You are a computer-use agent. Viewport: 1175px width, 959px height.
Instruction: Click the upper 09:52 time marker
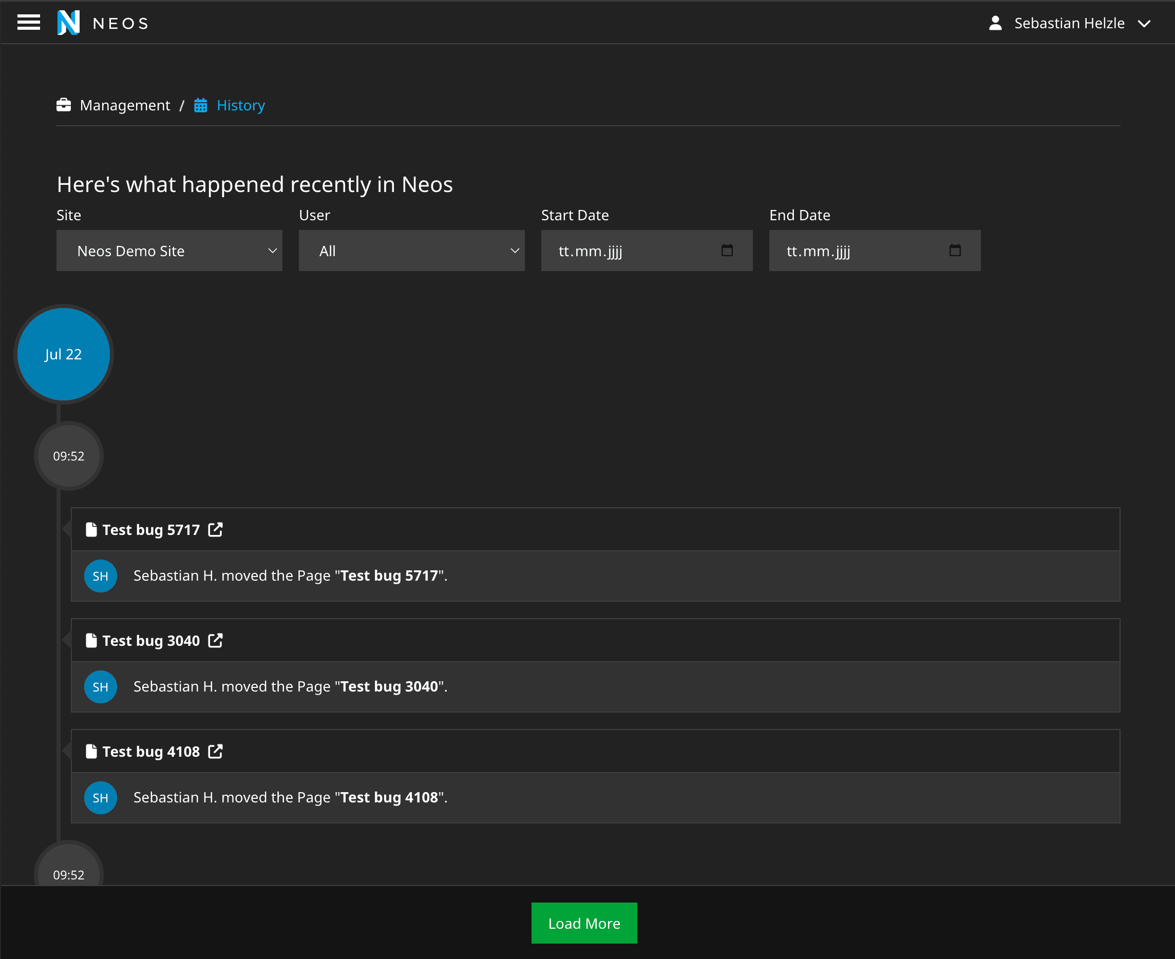(68, 456)
